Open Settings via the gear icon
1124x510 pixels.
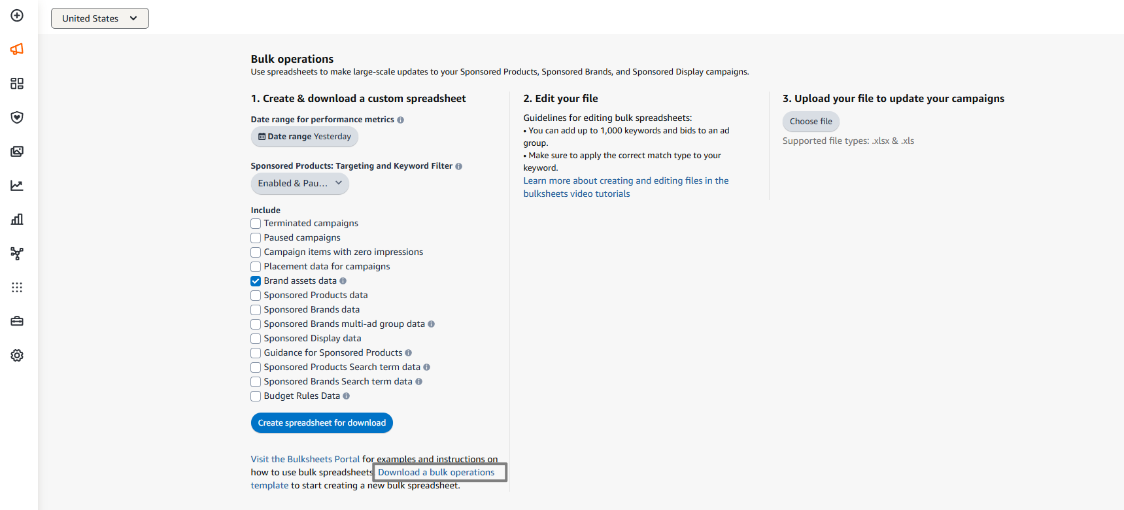click(x=16, y=355)
